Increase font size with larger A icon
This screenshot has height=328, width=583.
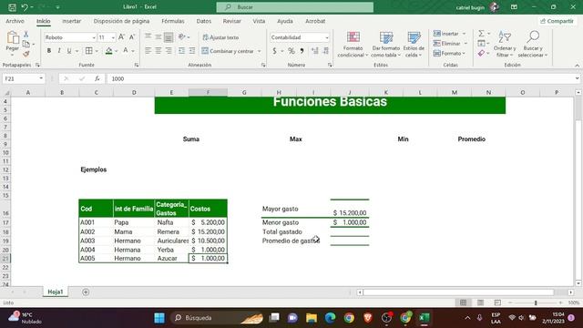click(121, 37)
